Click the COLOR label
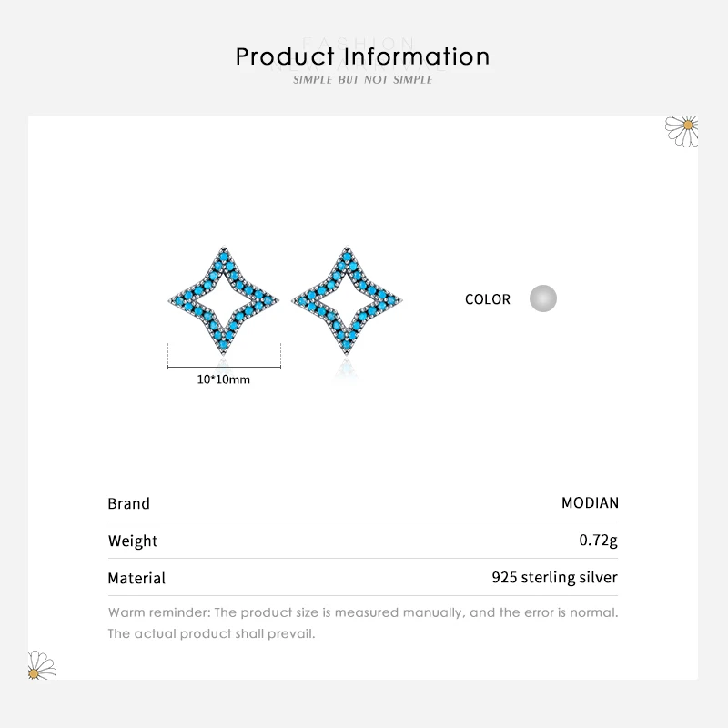The image size is (728, 728). click(x=488, y=299)
